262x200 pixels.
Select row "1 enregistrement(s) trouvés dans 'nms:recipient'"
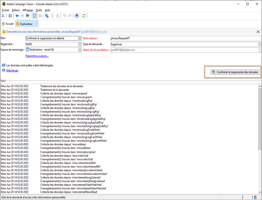[x=66, y=97]
